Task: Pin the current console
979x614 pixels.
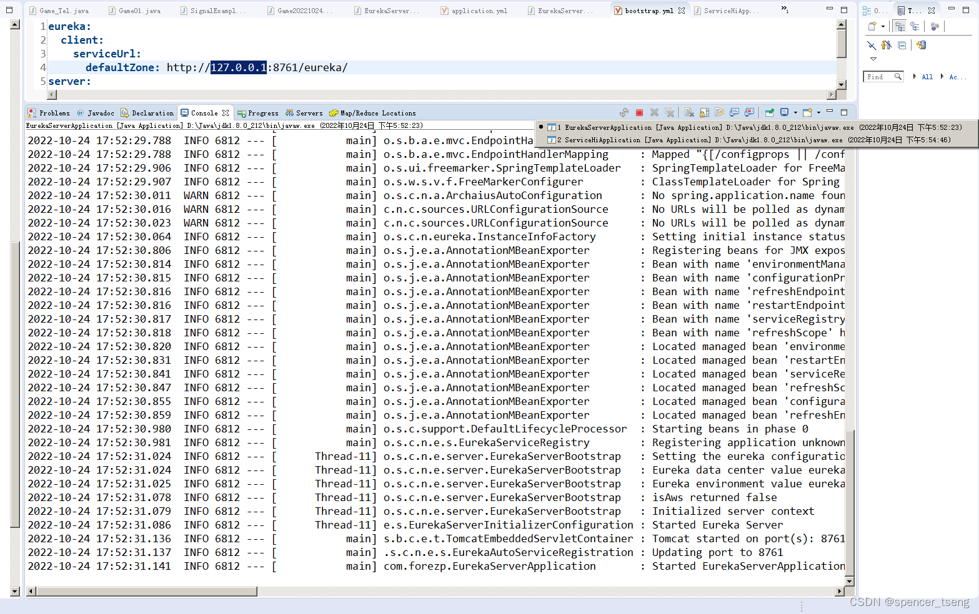Action: (769, 112)
